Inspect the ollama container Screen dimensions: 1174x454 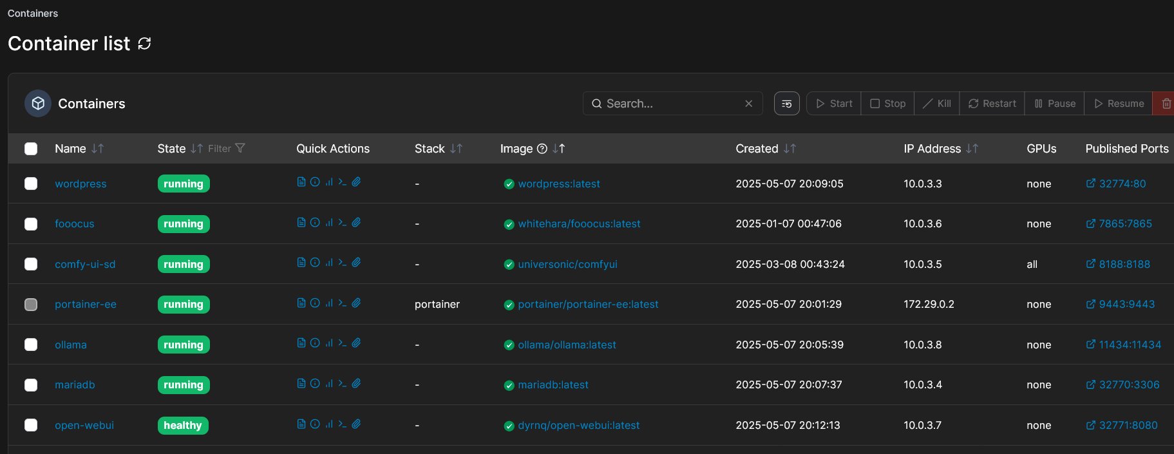pyautogui.click(x=315, y=343)
